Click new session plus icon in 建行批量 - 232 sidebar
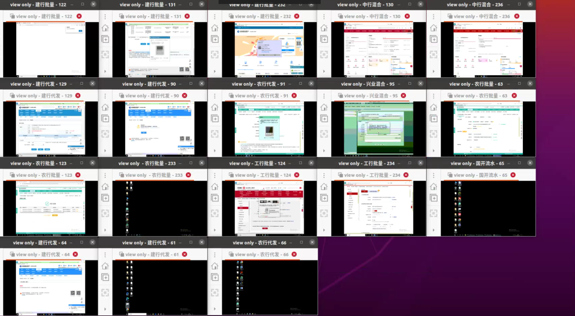 point(215,39)
